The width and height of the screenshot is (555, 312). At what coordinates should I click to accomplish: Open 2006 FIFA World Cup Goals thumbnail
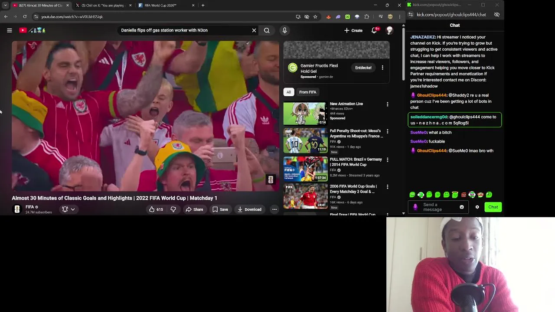click(x=305, y=196)
